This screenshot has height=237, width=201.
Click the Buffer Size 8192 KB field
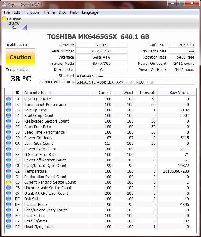tap(182, 45)
